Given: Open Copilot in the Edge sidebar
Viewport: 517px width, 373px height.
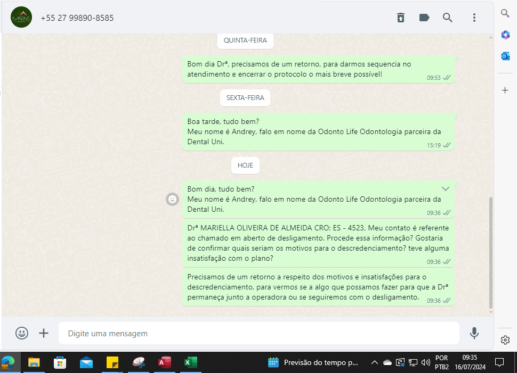Looking at the screenshot, I should (x=505, y=35).
